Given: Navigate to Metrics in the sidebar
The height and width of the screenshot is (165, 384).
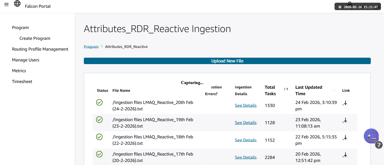Looking at the screenshot, I should (x=19, y=71).
